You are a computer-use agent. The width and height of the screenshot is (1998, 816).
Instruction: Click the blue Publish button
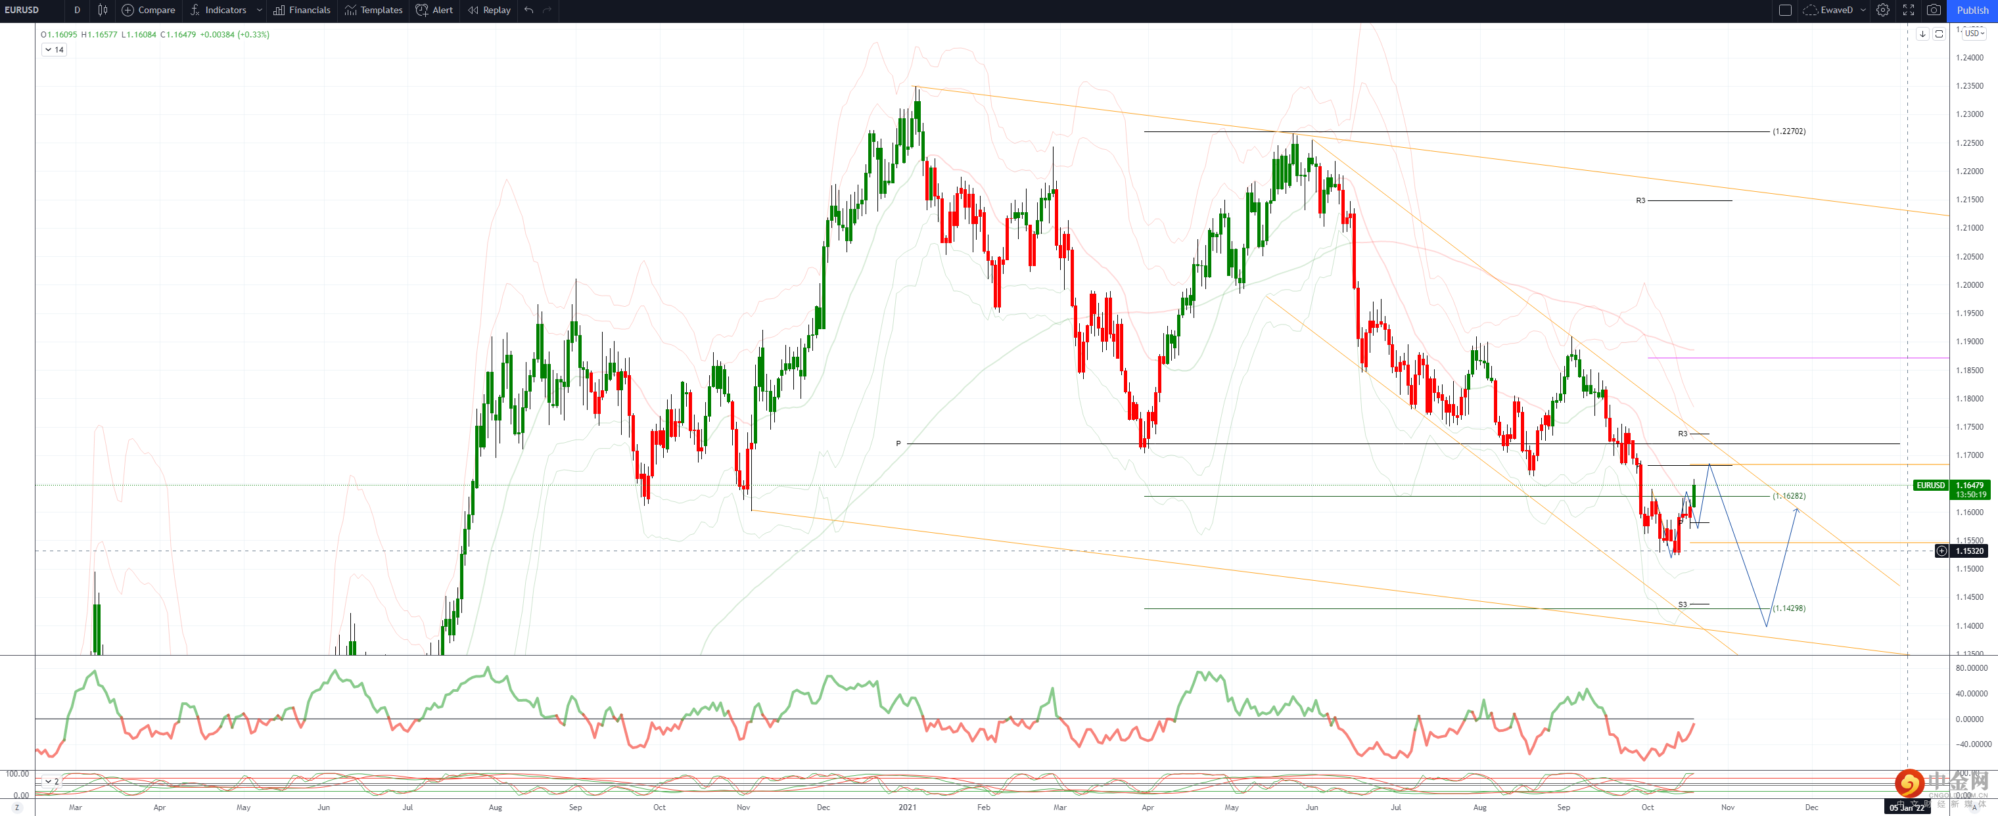[x=1972, y=10]
